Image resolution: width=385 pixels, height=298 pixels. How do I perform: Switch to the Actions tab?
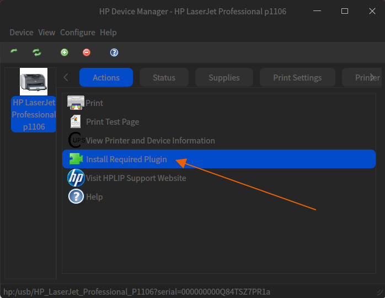pos(106,77)
